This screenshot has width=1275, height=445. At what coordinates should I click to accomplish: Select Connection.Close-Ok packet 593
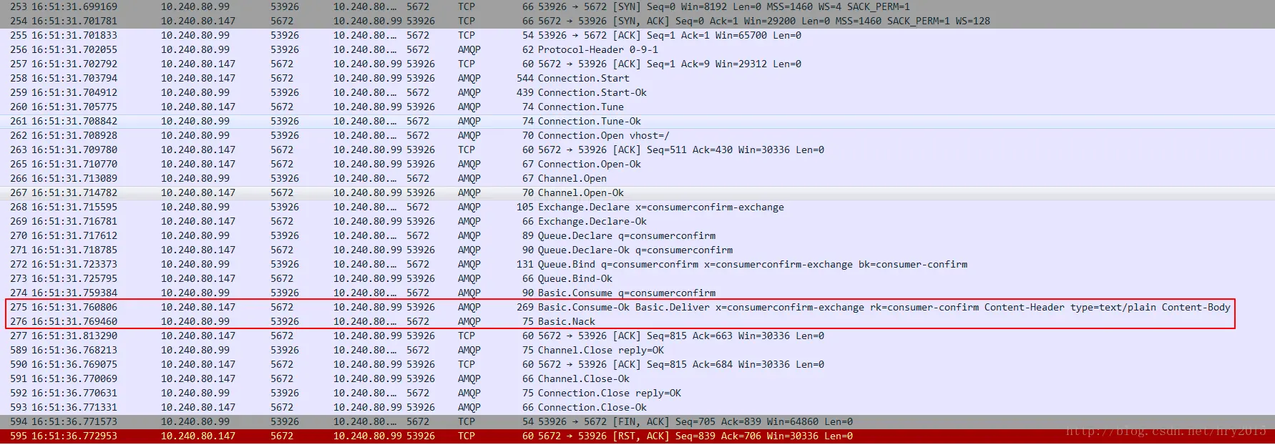click(637, 407)
